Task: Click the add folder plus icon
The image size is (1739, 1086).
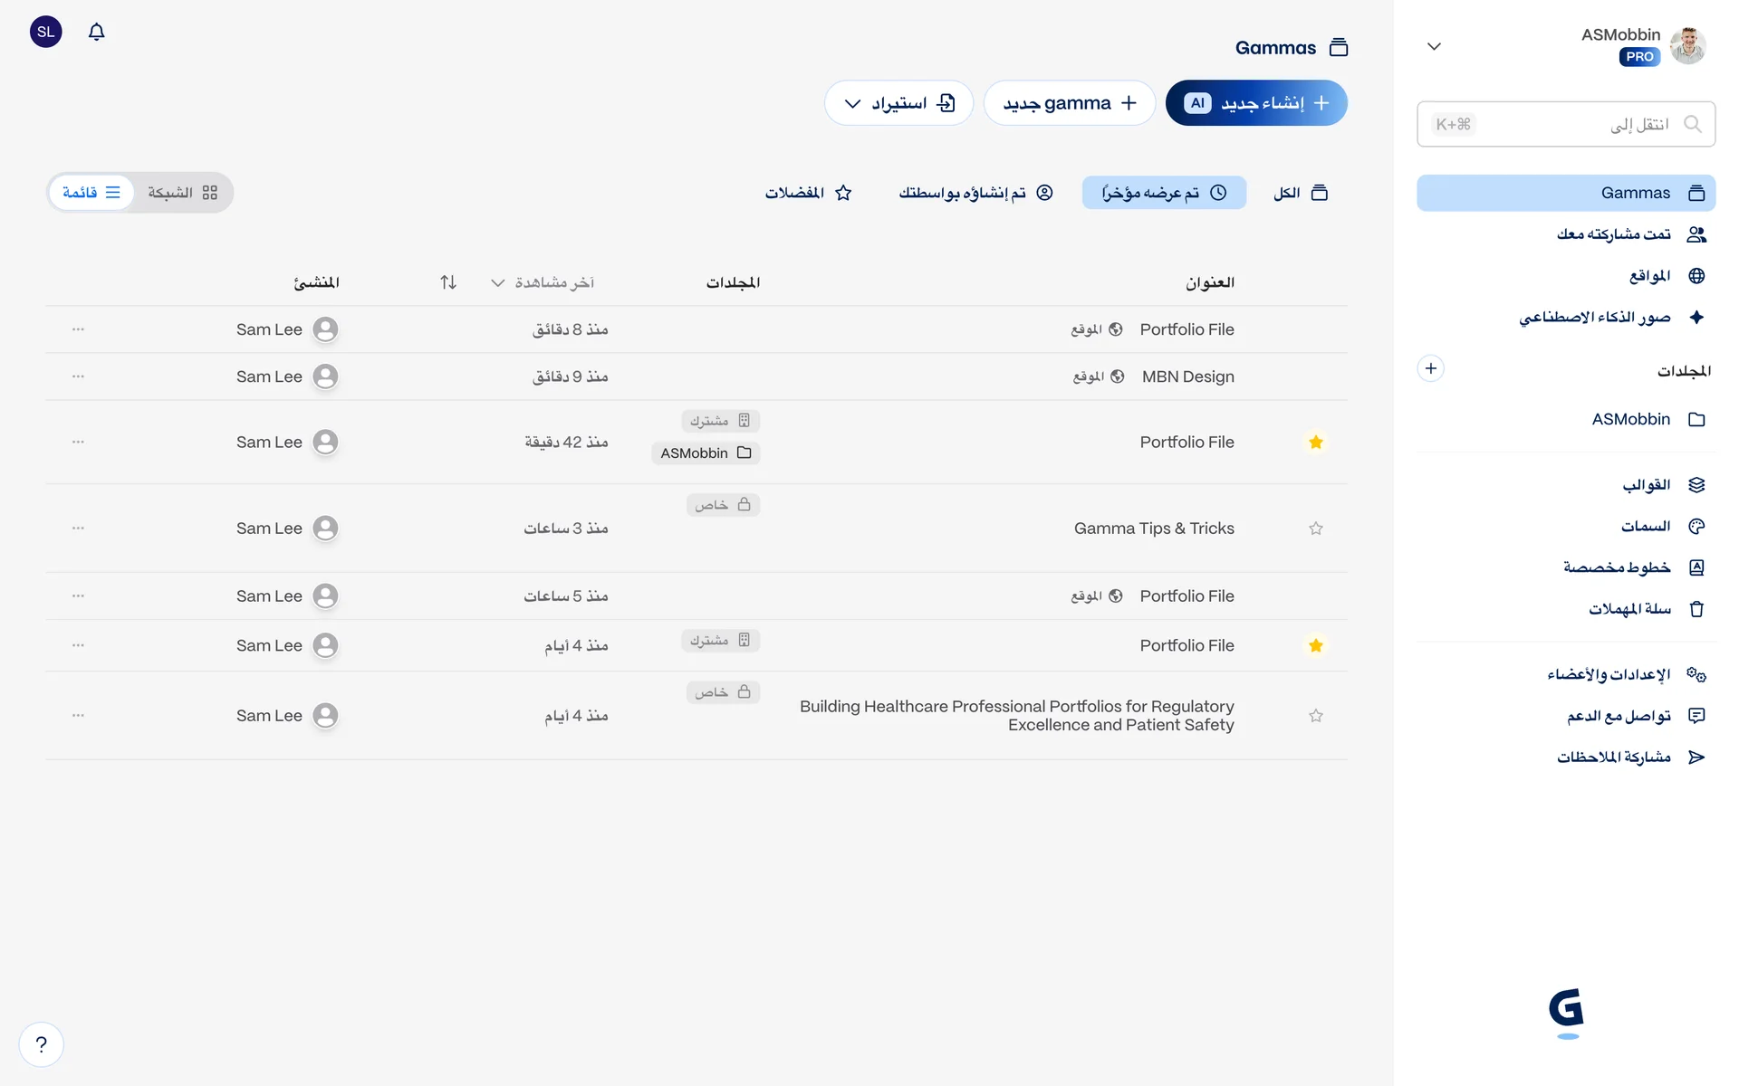Action: click(x=1430, y=368)
